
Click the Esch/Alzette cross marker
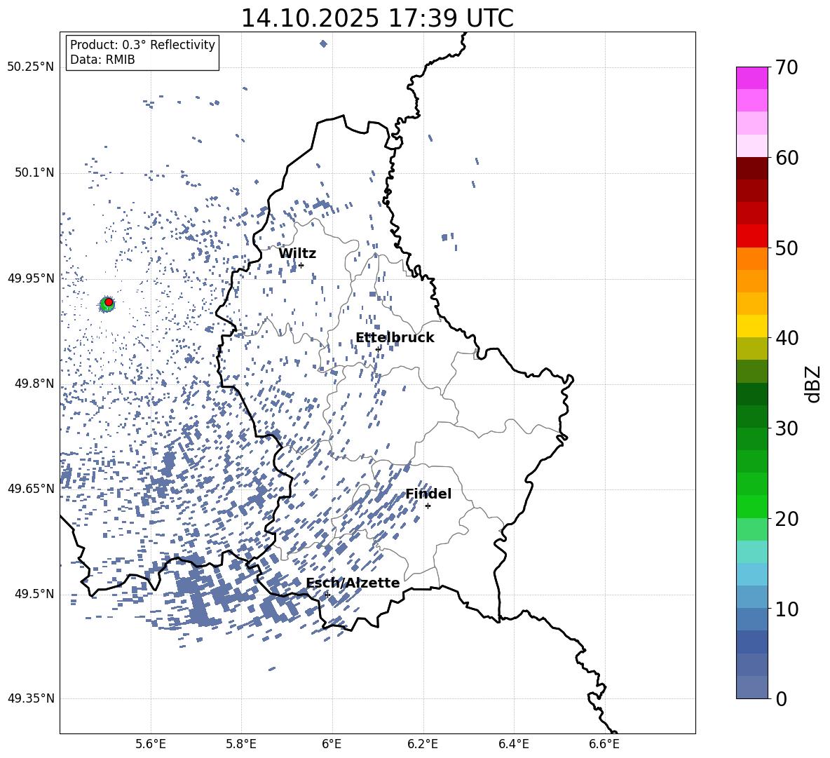pos(327,595)
